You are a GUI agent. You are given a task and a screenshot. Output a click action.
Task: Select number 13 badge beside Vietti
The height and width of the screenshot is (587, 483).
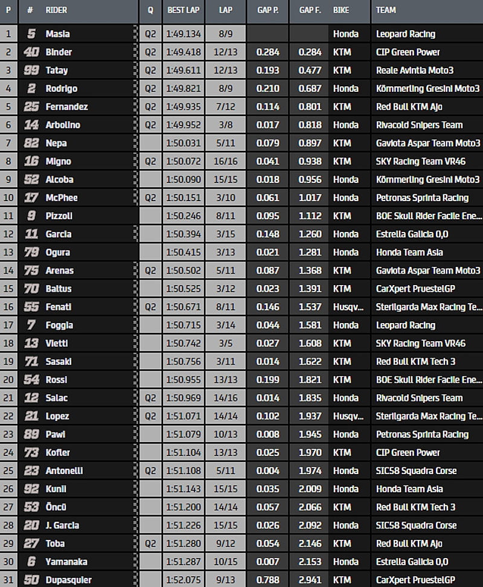pyautogui.click(x=31, y=343)
